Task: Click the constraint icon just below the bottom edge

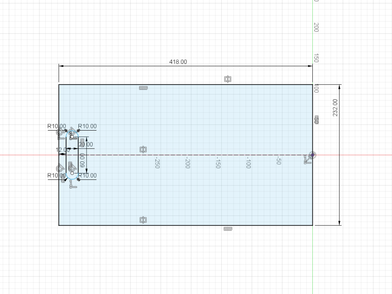Action: (228, 229)
